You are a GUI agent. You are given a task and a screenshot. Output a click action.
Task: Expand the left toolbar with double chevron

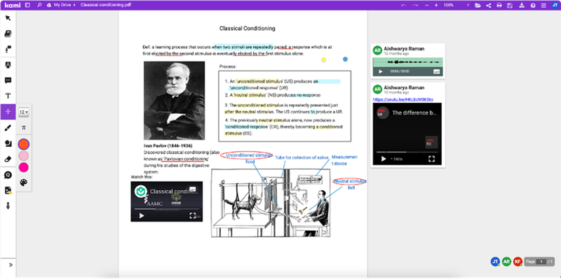pos(11,265)
